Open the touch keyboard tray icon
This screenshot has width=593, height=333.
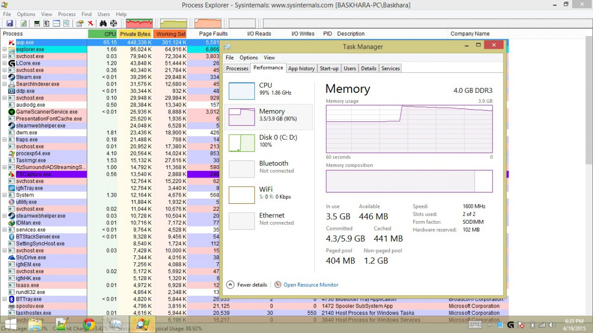[x=475, y=325]
